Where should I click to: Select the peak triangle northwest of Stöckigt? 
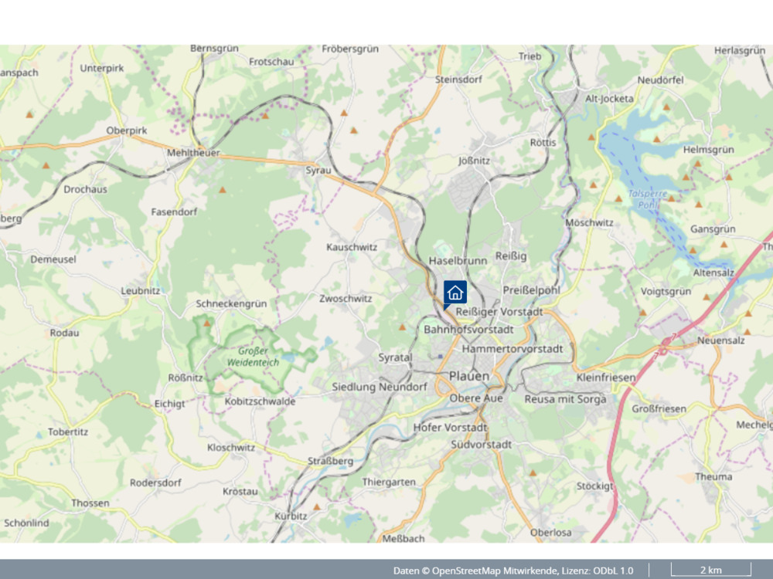[533, 473]
